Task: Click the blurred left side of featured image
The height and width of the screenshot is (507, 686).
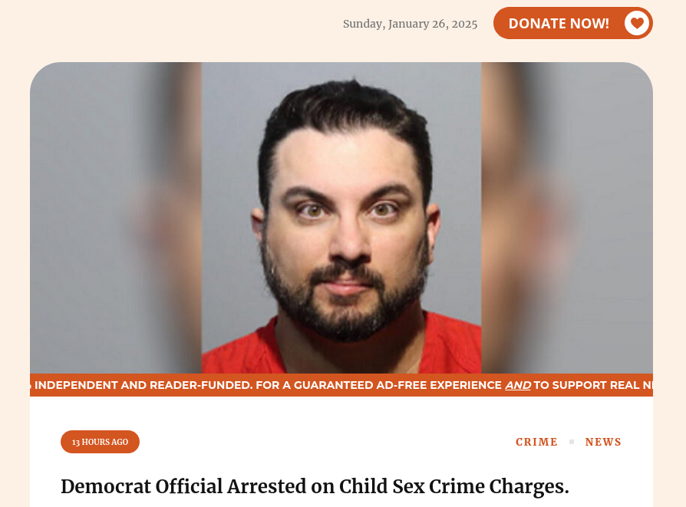Action: (x=116, y=217)
